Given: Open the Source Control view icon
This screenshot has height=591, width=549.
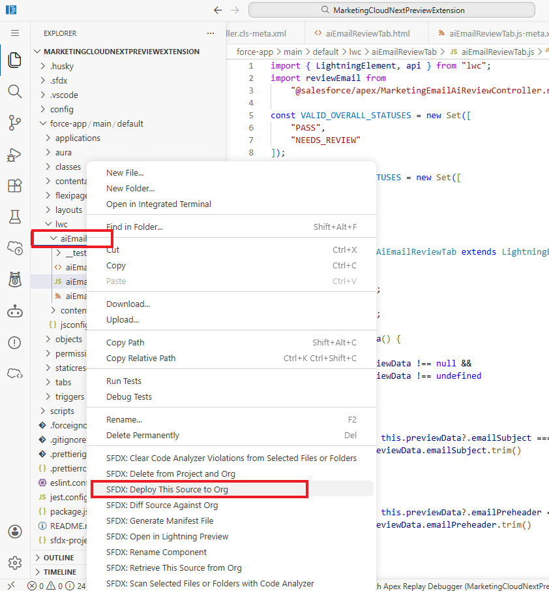Looking at the screenshot, I should [x=15, y=123].
